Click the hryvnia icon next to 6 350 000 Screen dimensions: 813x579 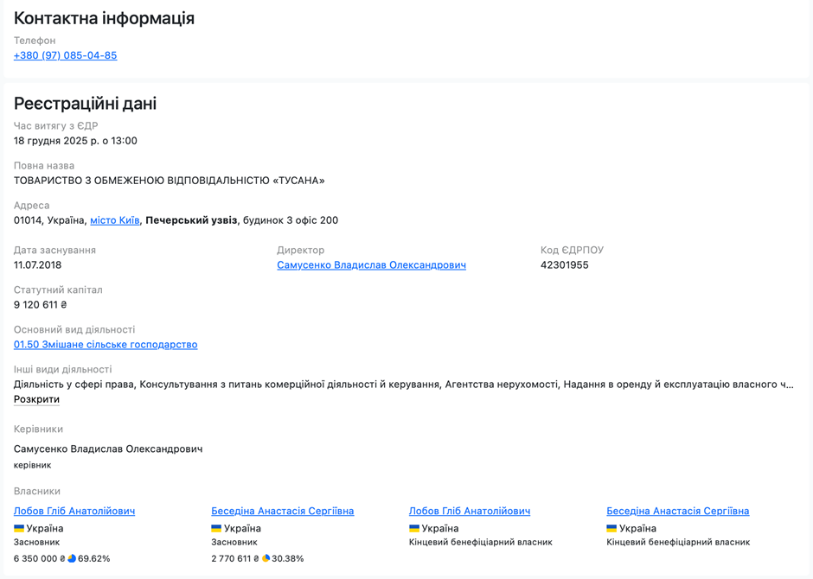click(63, 558)
